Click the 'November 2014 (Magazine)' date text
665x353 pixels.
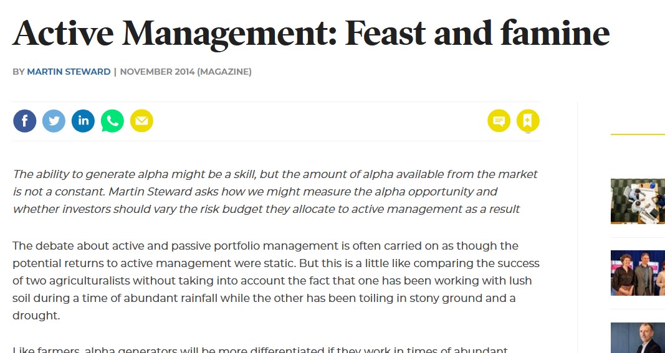click(186, 72)
